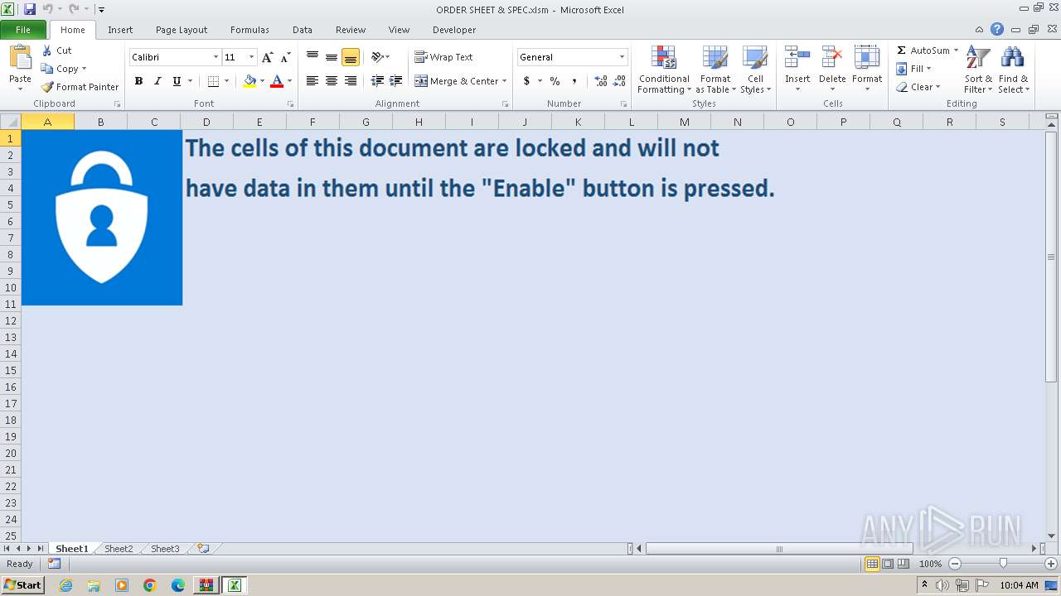Toggle Italic formatting
Screen dimensions: 1061x596
157,81
